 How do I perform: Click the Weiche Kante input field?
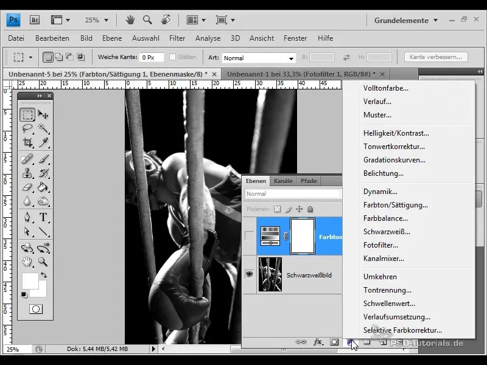[151, 57]
